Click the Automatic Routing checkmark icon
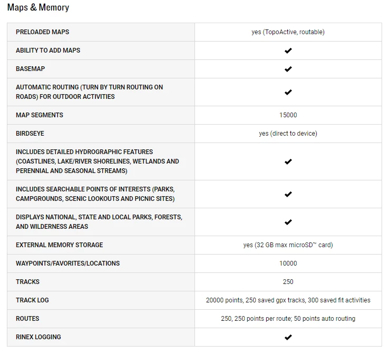390x355 pixels. (x=288, y=92)
